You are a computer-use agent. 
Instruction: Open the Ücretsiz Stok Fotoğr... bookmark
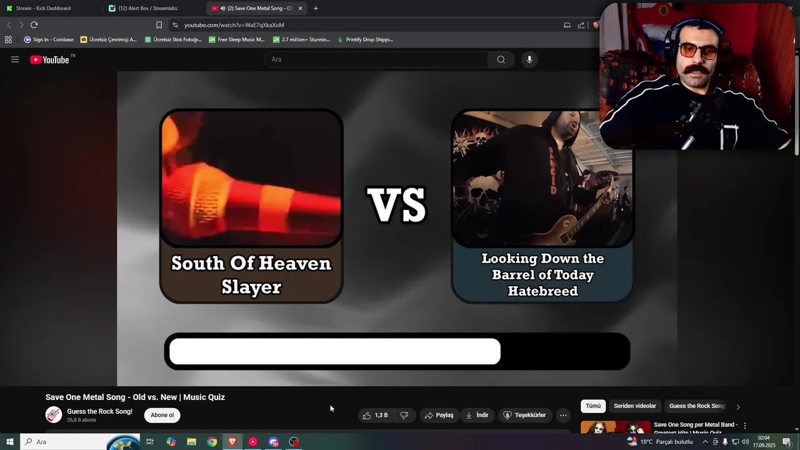[173, 39]
